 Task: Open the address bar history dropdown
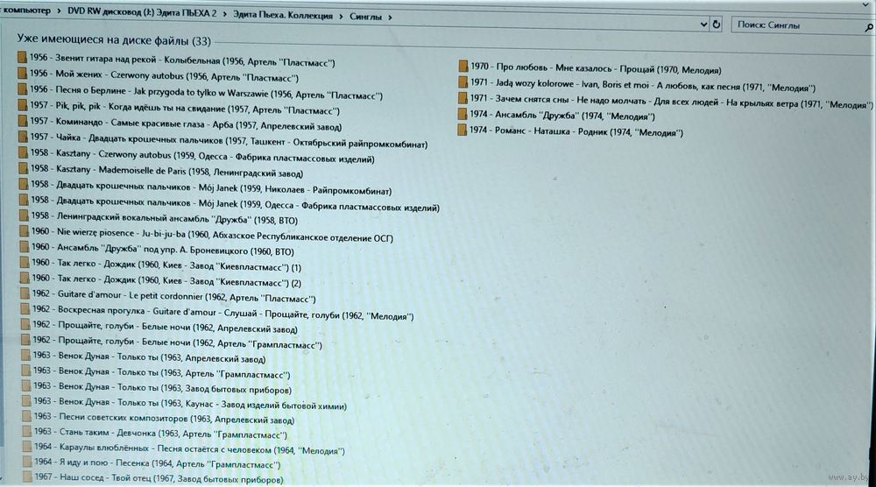[x=703, y=24]
